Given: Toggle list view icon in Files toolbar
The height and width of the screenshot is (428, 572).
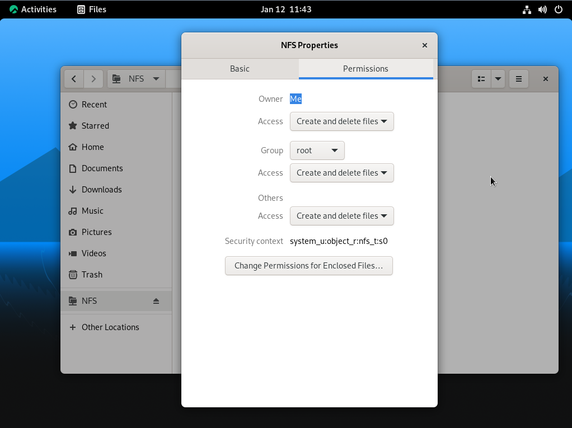Looking at the screenshot, I should click(481, 79).
